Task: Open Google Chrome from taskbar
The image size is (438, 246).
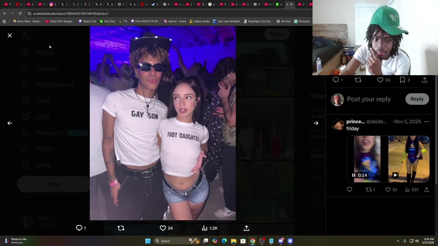Action: click(252, 241)
